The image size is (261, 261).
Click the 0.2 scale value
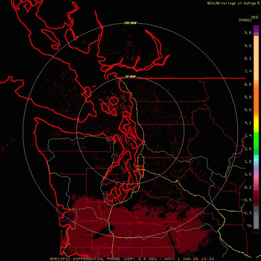pos(248,187)
